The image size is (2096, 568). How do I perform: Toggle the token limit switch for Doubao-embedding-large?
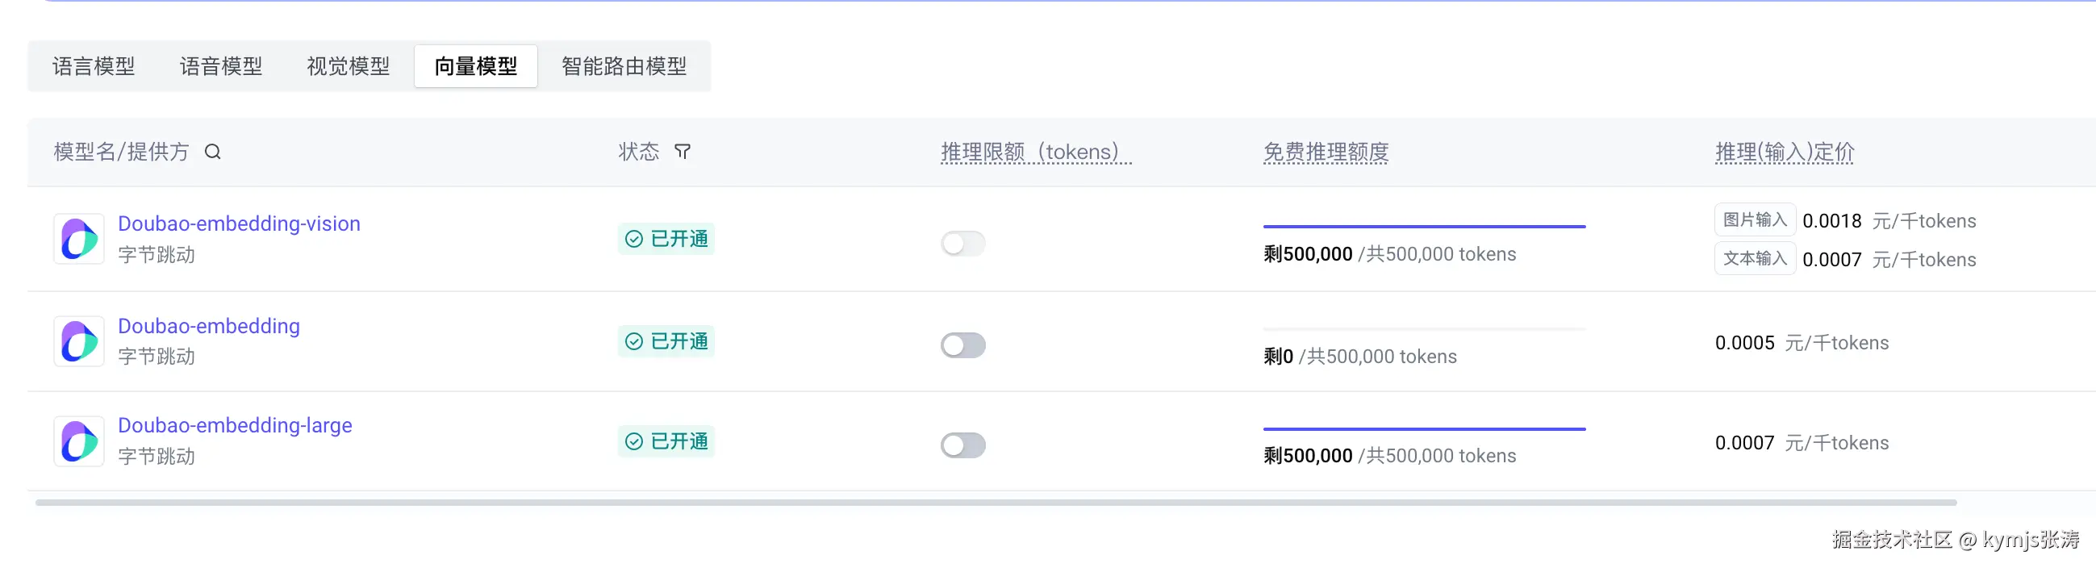(962, 445)
